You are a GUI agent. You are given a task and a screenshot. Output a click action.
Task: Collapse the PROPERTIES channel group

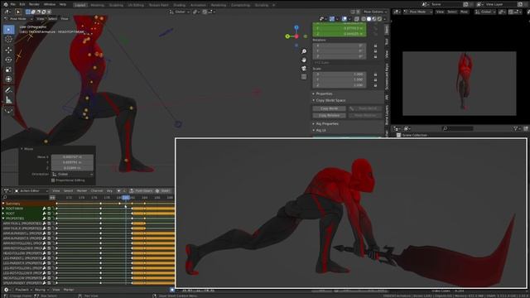point(3,219)
